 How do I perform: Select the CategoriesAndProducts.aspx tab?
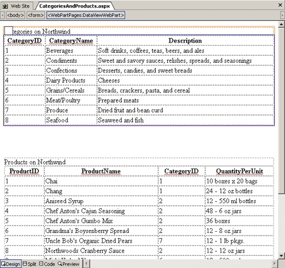(x=75, y=6)
